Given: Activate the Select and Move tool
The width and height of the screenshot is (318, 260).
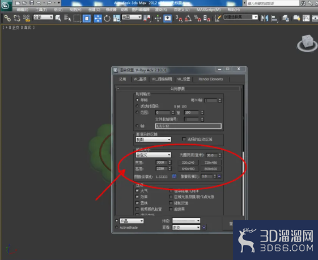Looking at the screenshot, I should [97, 19].
